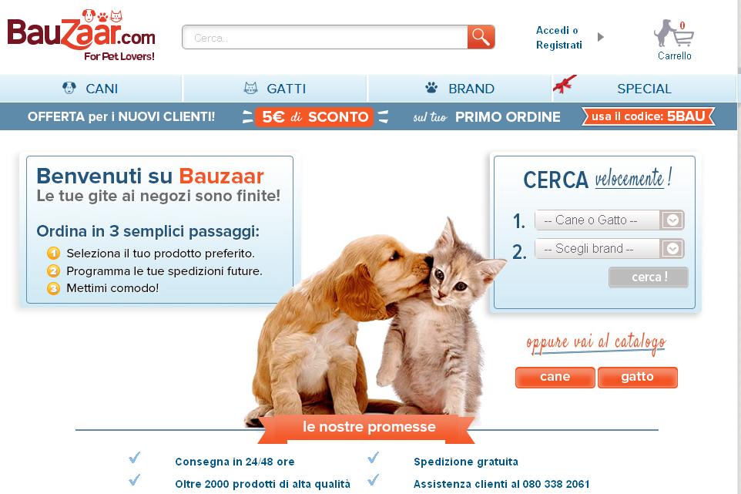Click the 5BAU discount code banner

click(649, 116)
